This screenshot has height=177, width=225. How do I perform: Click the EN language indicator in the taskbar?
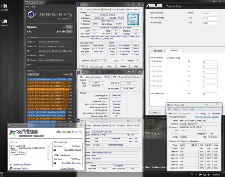coord(192,175)
